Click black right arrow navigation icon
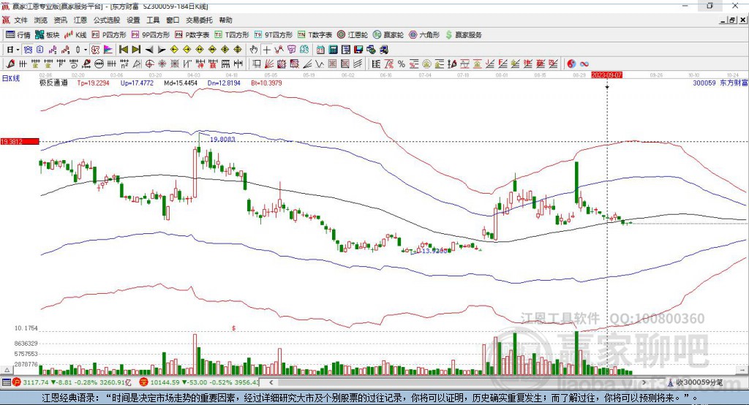This screenshot has width=749, height=405. click(162, 50)
